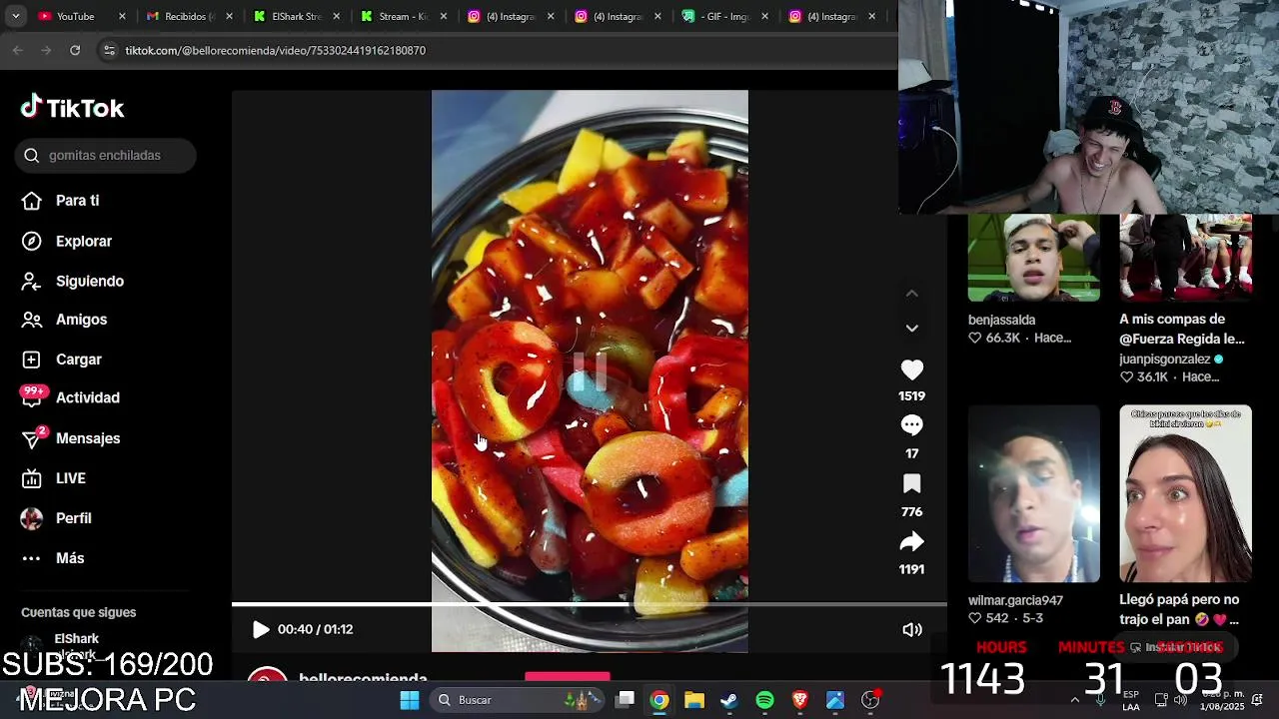Open Brave browser from the taskbar
The image size is (1279, 719).
(799, 700)
